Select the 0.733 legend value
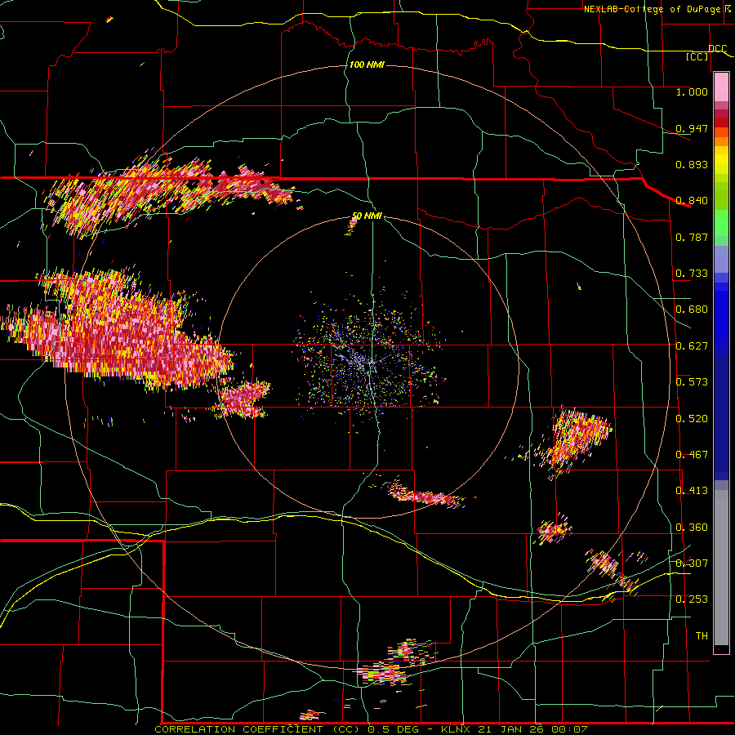 pyautogui.click(x=692, y=274)
